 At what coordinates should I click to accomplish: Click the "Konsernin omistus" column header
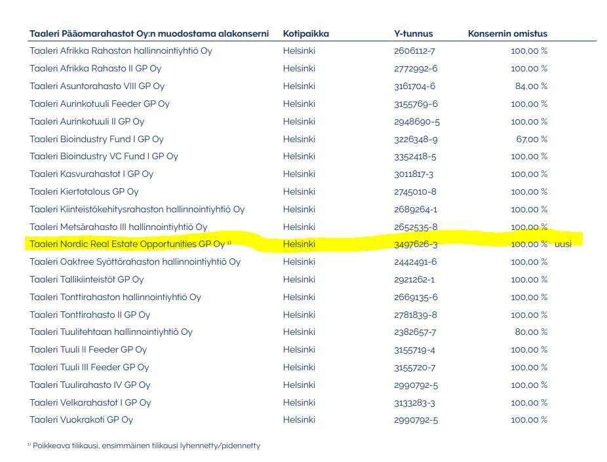point(507,33)
